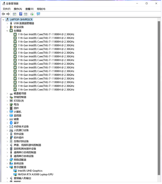Click the vertical scrollbar thumb
Screen dimensions: 162x184
click(159, 98)
